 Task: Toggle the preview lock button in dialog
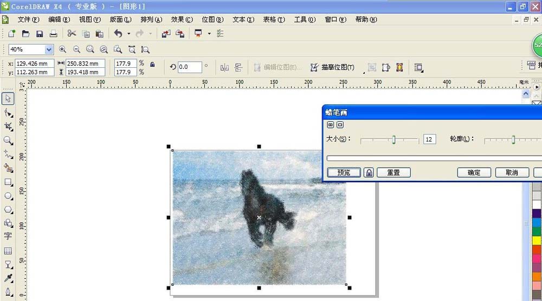point(369,172)
